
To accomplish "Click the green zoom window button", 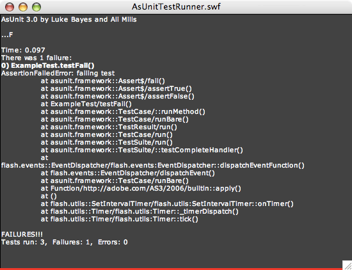I will (x=36, y=7).
